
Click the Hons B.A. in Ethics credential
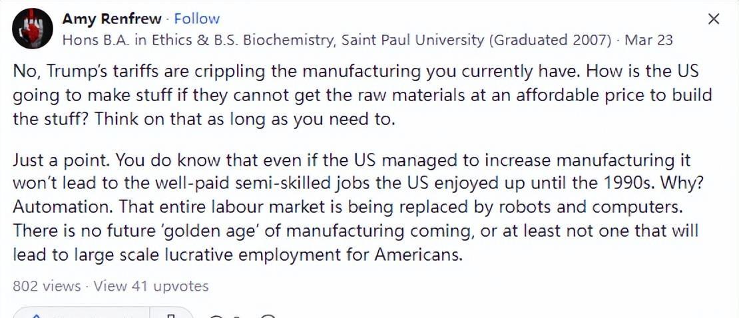tap(126, 40)
